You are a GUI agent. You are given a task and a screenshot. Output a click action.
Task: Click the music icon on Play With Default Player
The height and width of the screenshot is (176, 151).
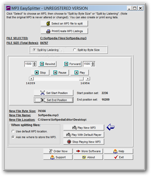pyautogui.click(x=68, y=134)
